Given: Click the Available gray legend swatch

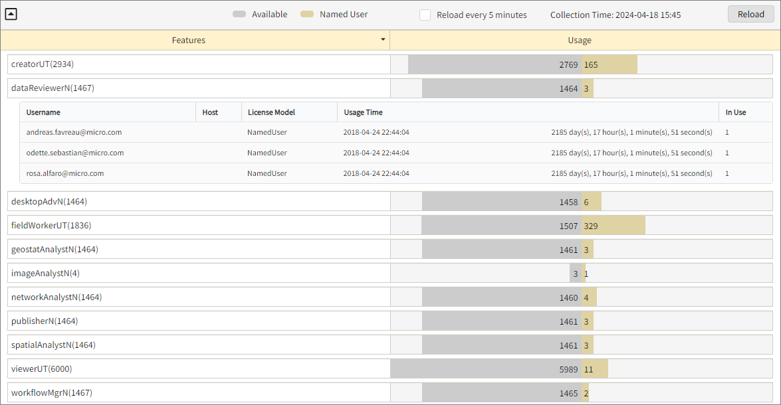Looking at the screenshot, I should [238, 13].
